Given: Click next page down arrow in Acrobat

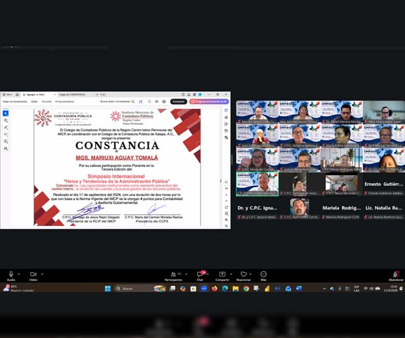Looking at the screenshot, I should (226, 201).
